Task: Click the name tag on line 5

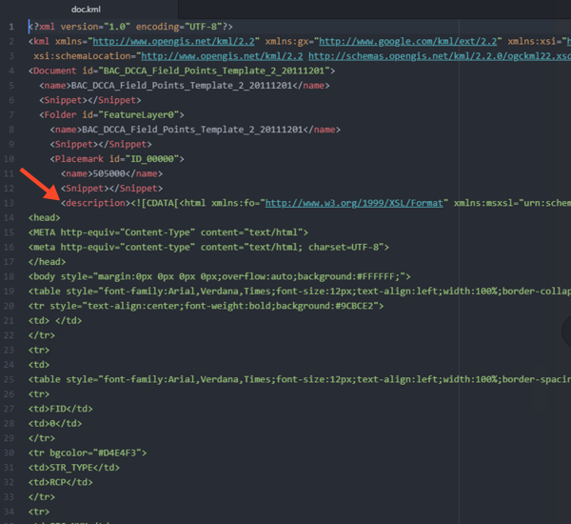Action: pos(185,86)
